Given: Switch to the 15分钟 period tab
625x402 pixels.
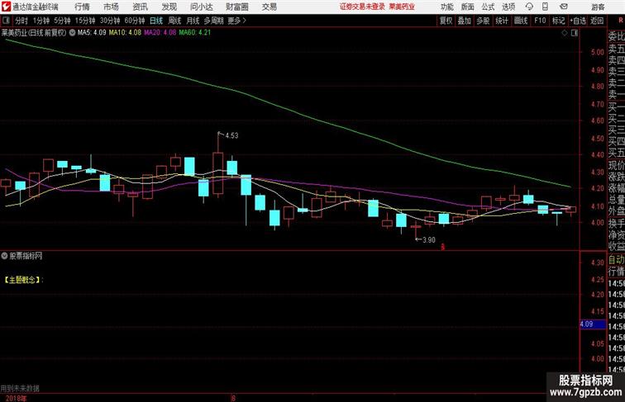Looking at the screenshot, I should (x=85, y=21).
